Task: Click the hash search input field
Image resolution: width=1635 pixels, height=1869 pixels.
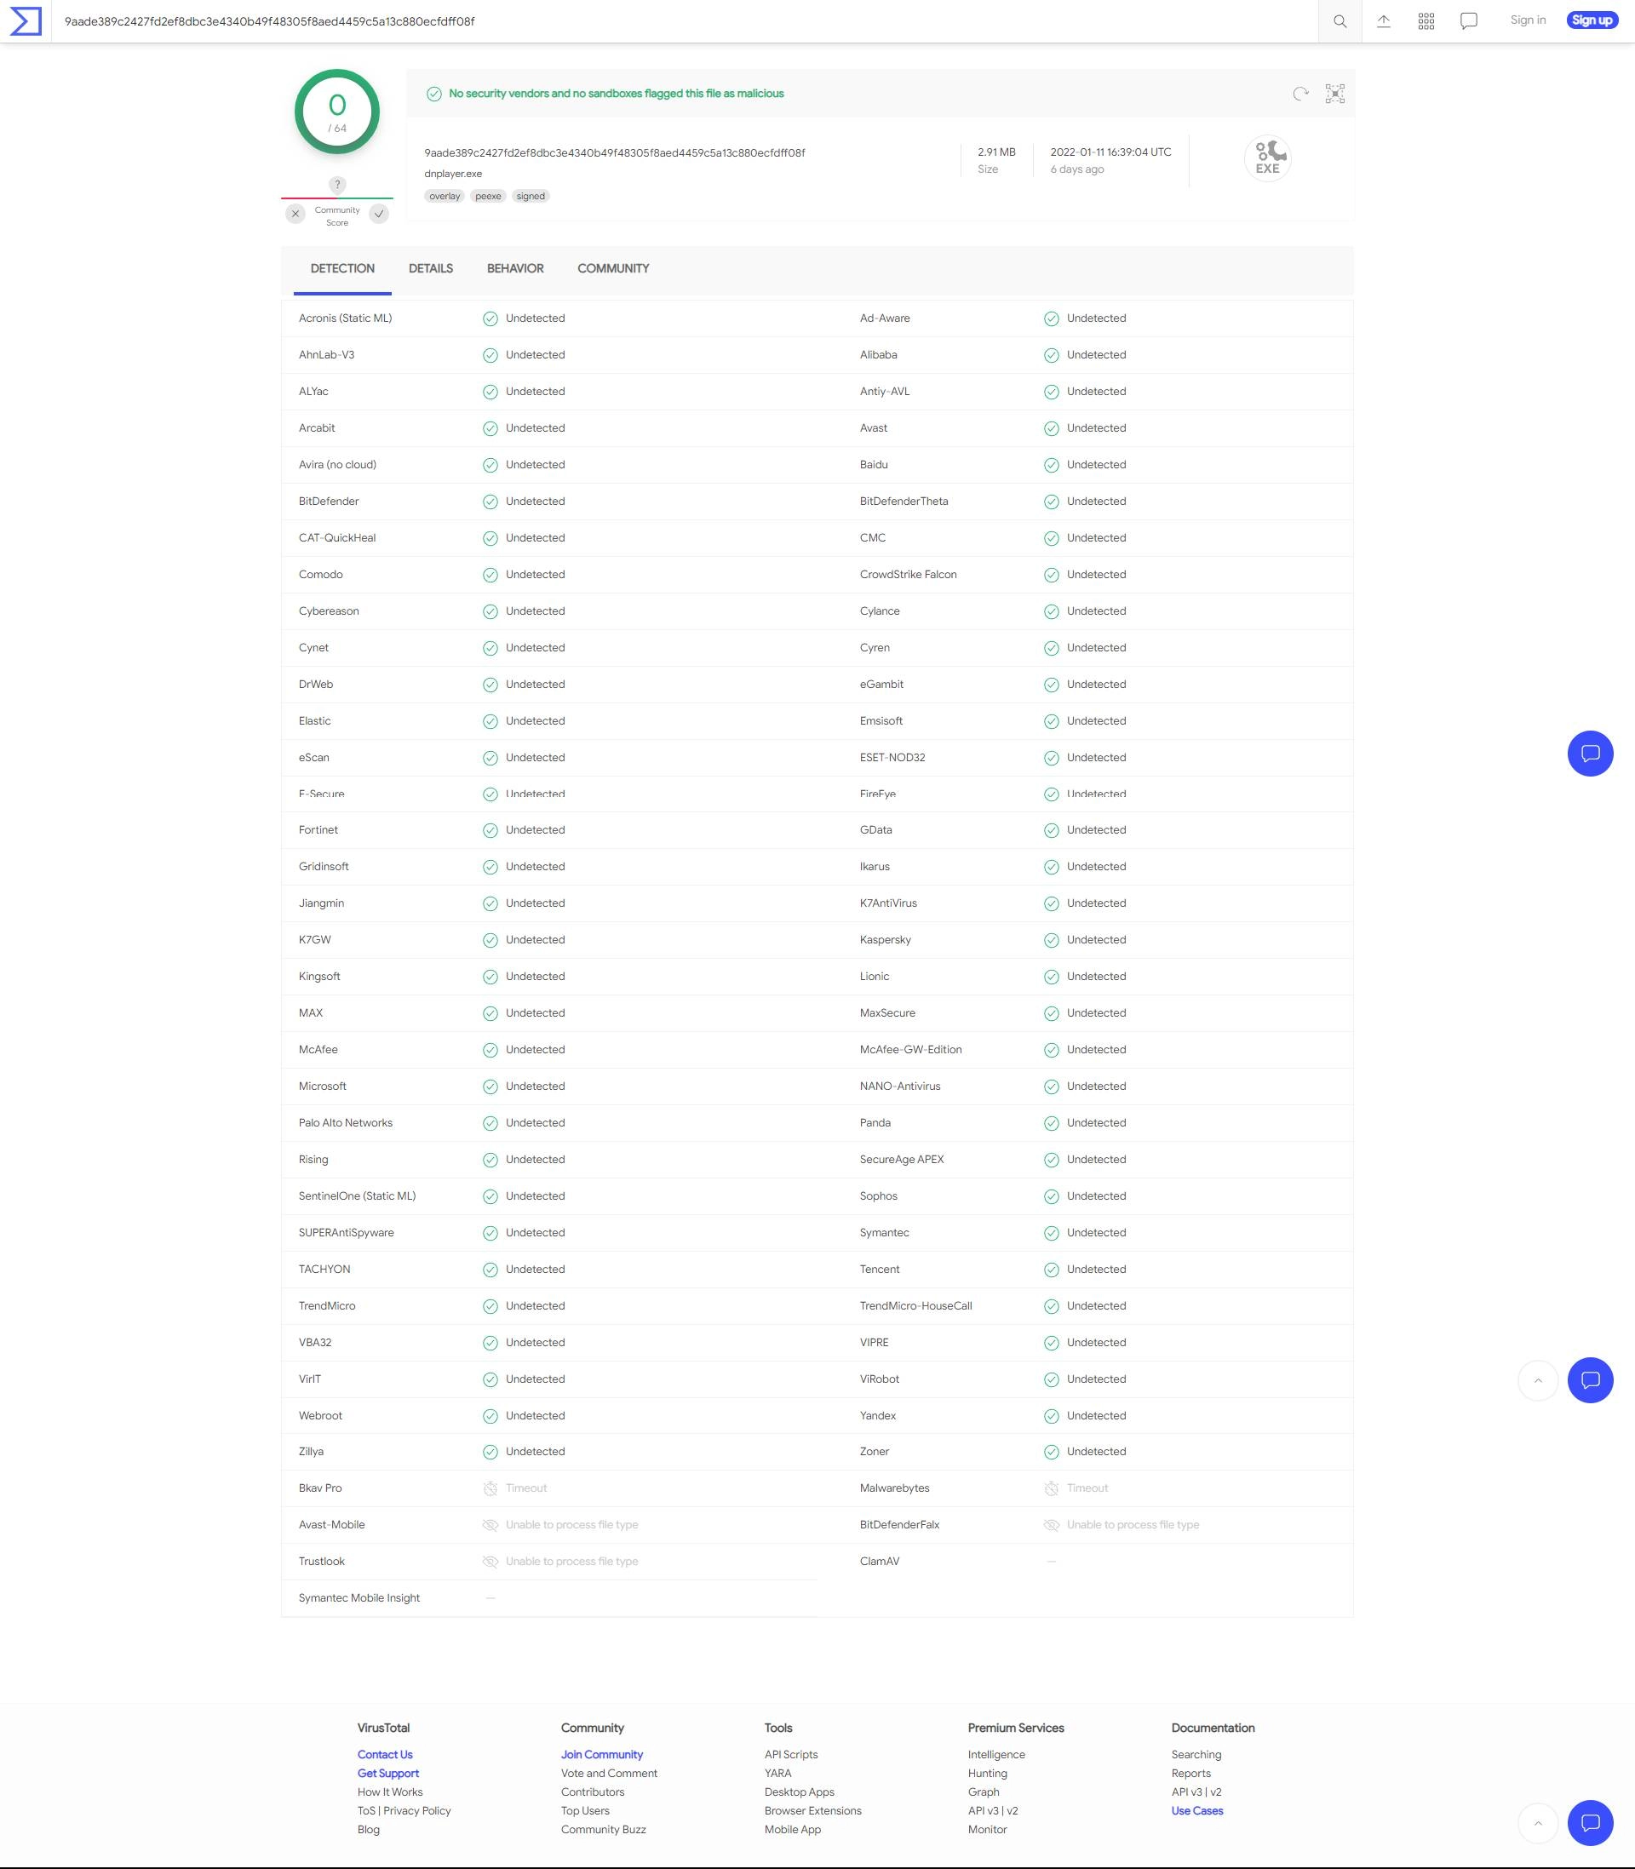Action: (685, 21)
